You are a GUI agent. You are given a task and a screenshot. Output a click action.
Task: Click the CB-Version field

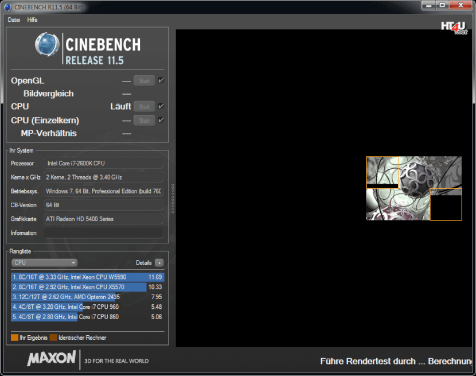(104, 205)
